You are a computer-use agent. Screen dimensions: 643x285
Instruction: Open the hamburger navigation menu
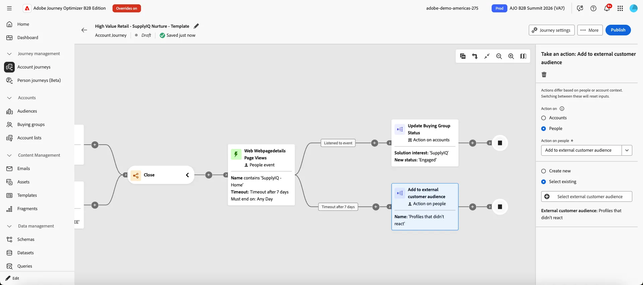(x=9, y=8)
